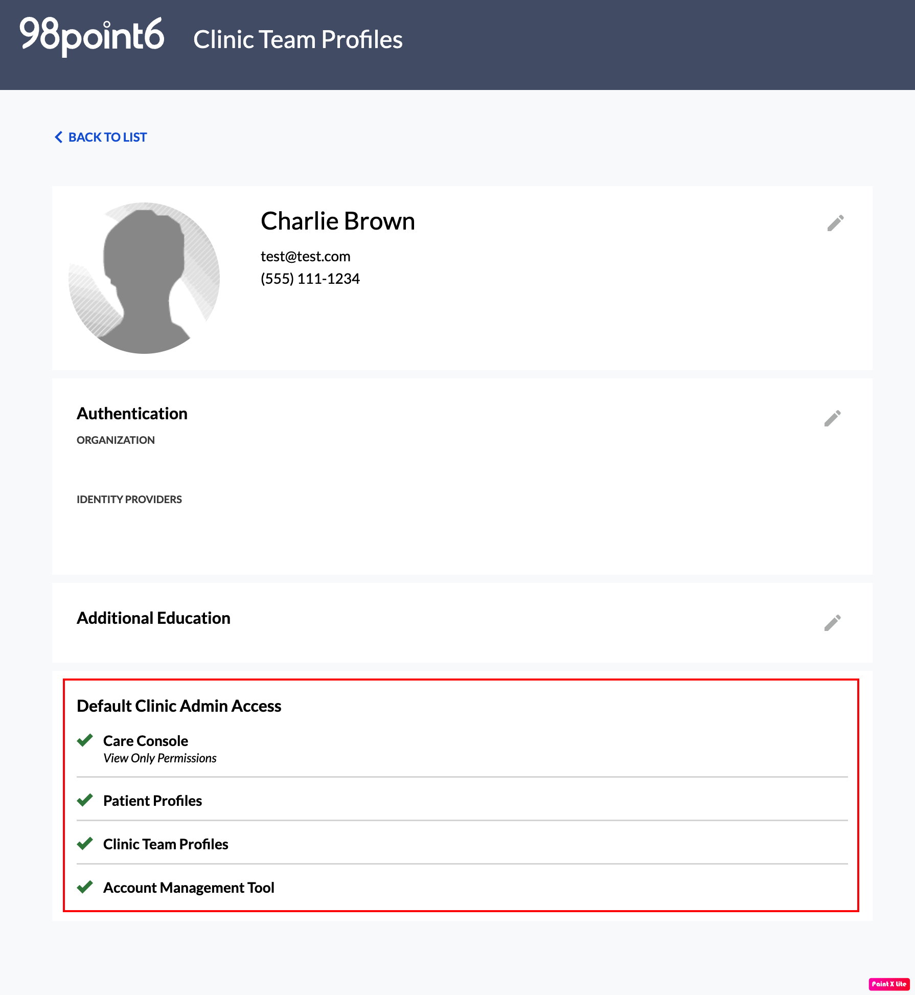Click the test@test.com email address
This screenshot has height=995, width=915.
tap(306, 256)
